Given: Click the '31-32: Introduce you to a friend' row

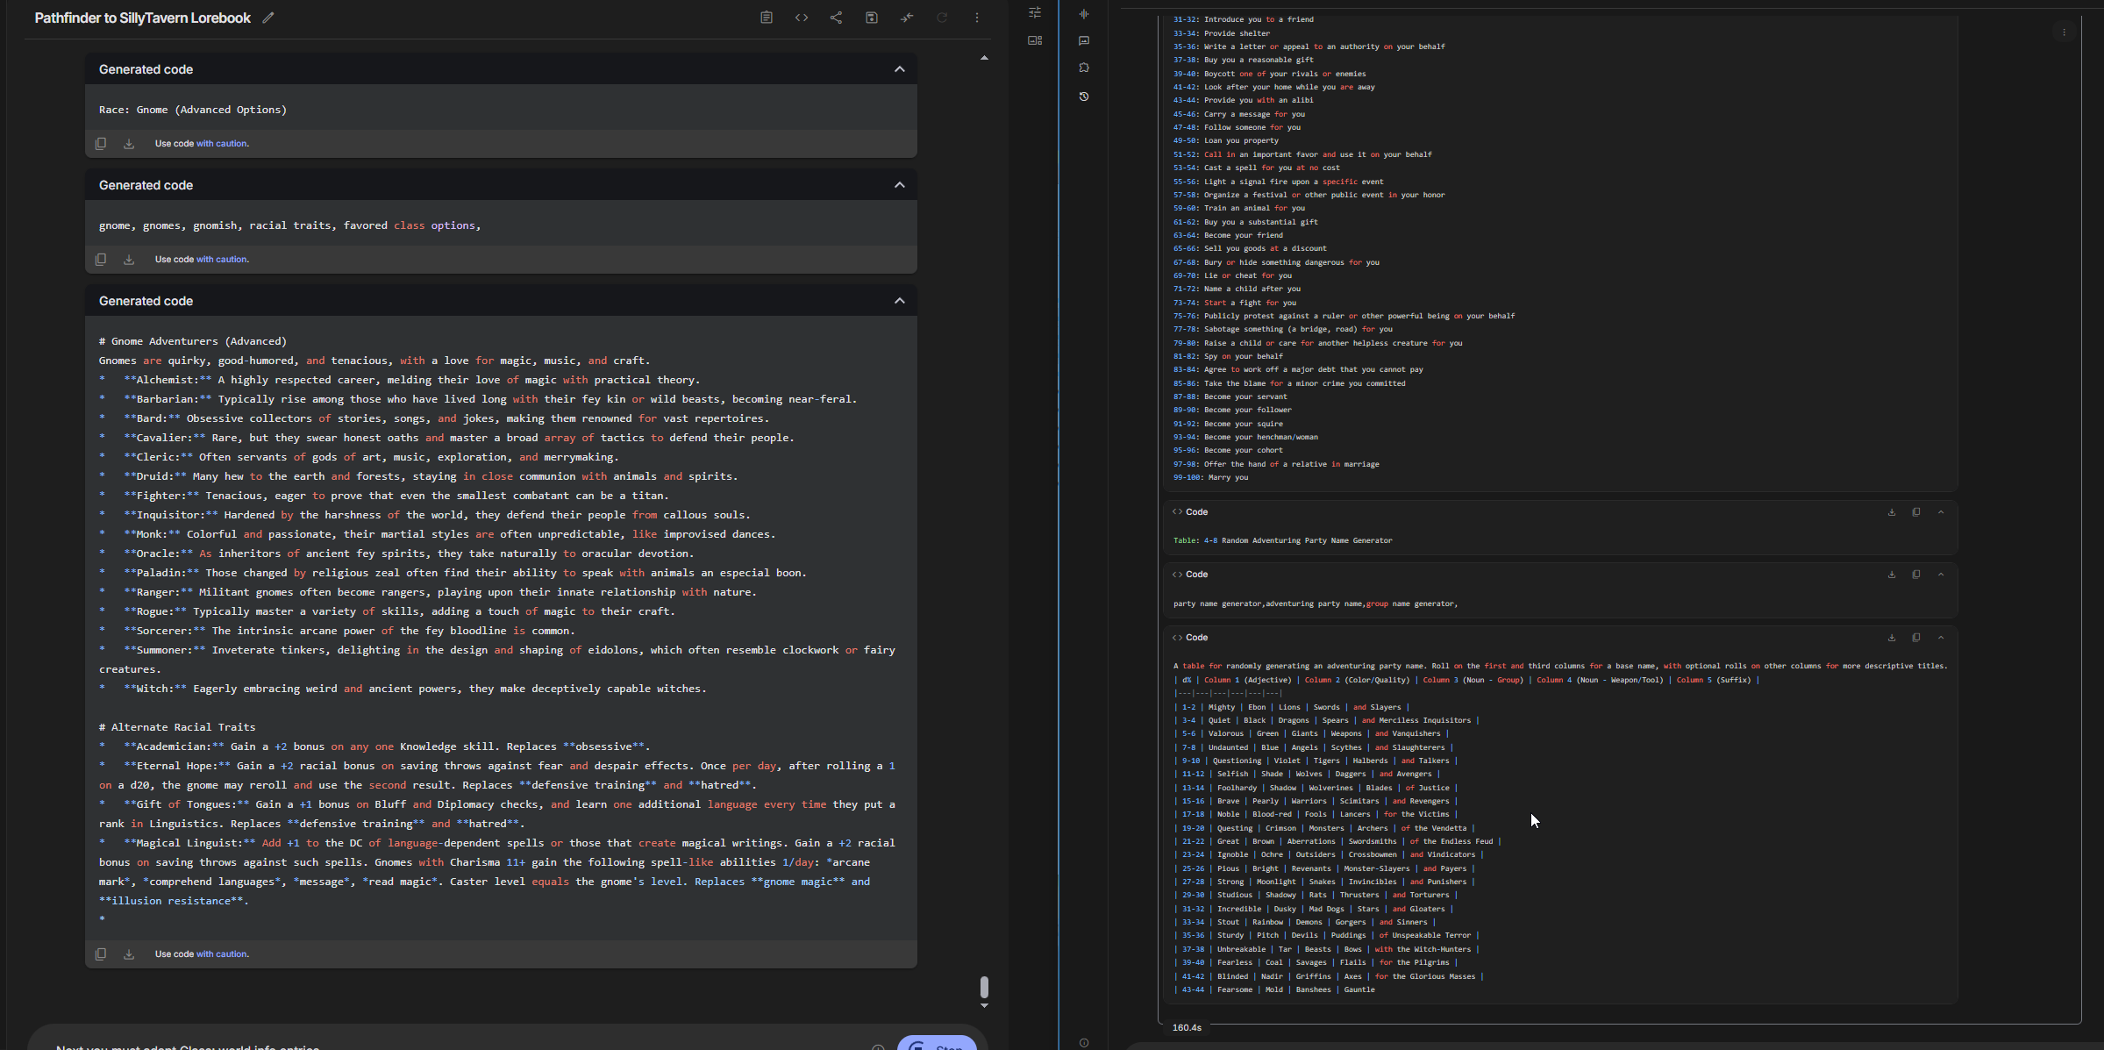Looking at the screenshot, I should click(1244, 19).
